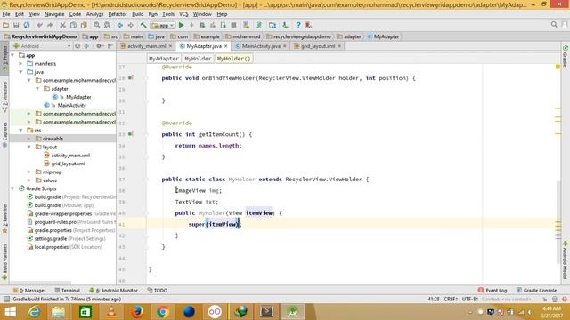Open the Project Structure toolbar icon
570x320 pixels.
point(273,25)
